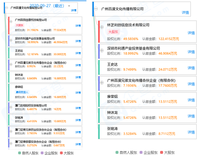Open 详情 for left 王史达 at 12.1874%

78,53
